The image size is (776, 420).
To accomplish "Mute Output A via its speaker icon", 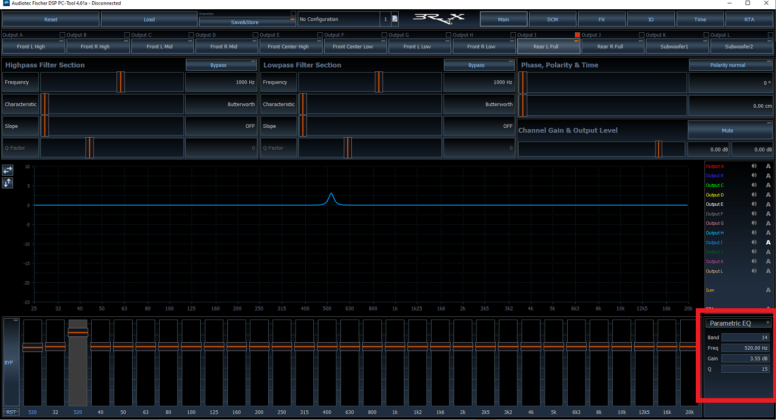I will click(x=753, y=166).
